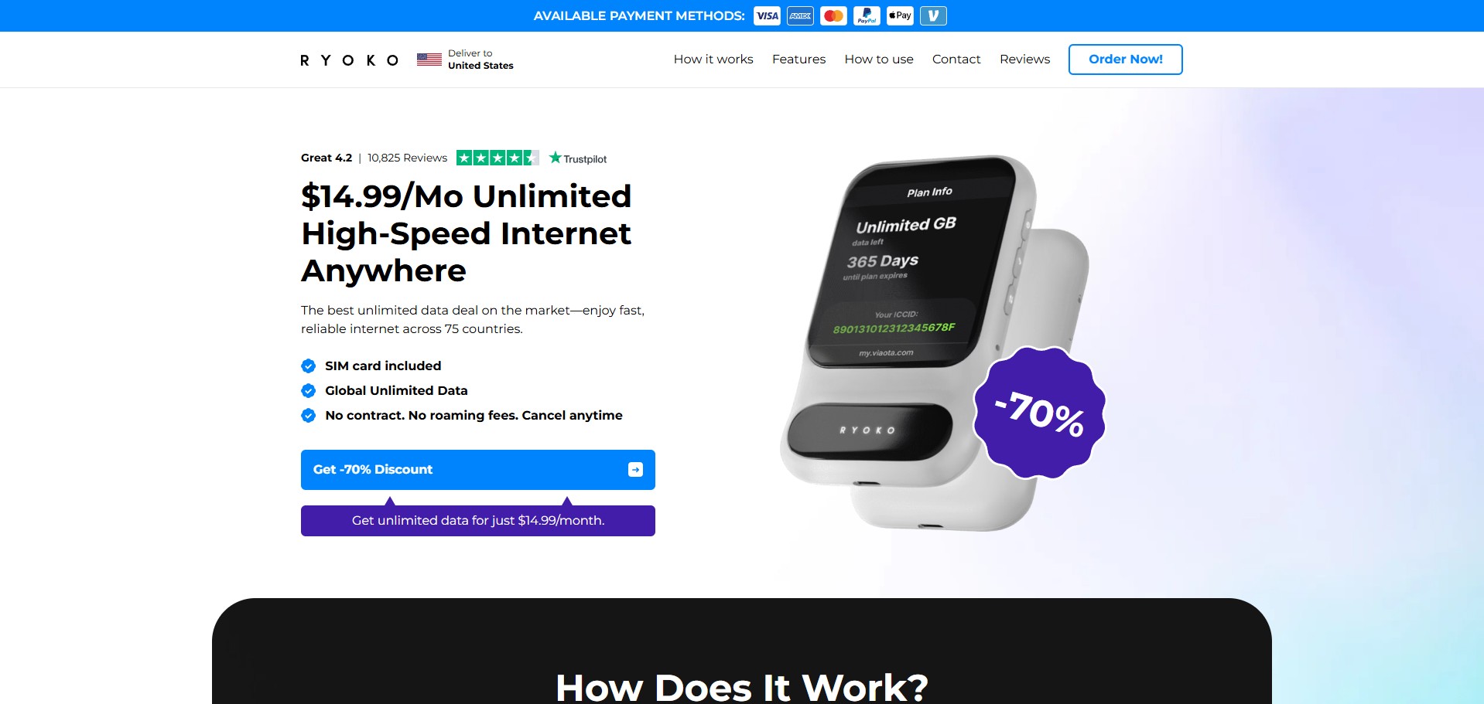The height and width of the screenshot is (704, 1484).
Task: Click the Order Now! button
Action: 1126,60
